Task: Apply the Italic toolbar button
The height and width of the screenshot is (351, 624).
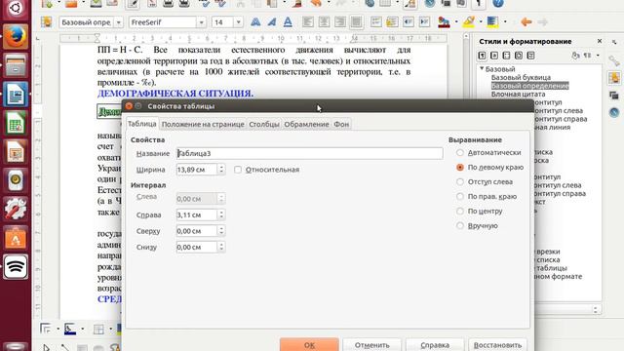Action: pos(272,21)
